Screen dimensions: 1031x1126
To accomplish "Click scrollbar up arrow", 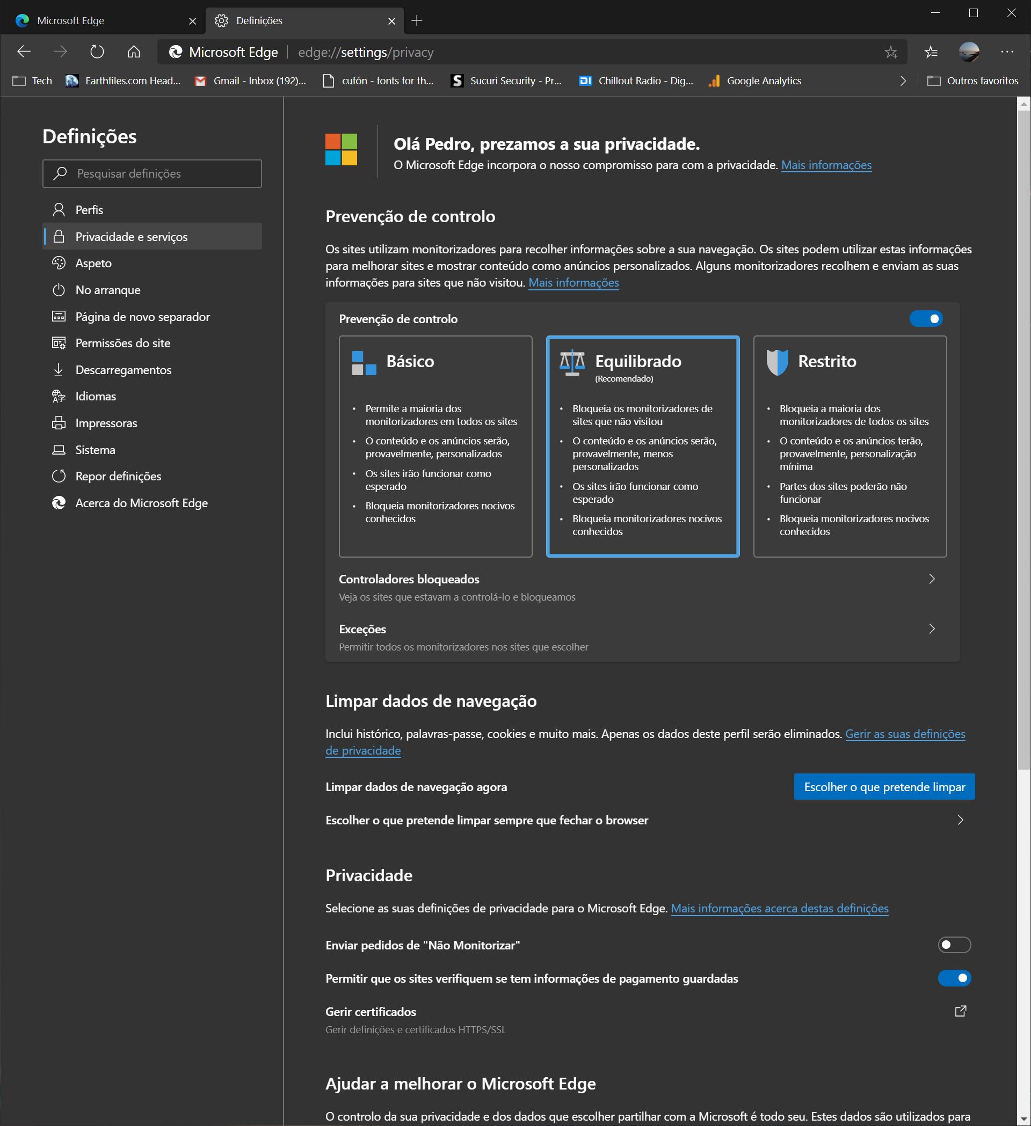I will [x=1023, y=104].
